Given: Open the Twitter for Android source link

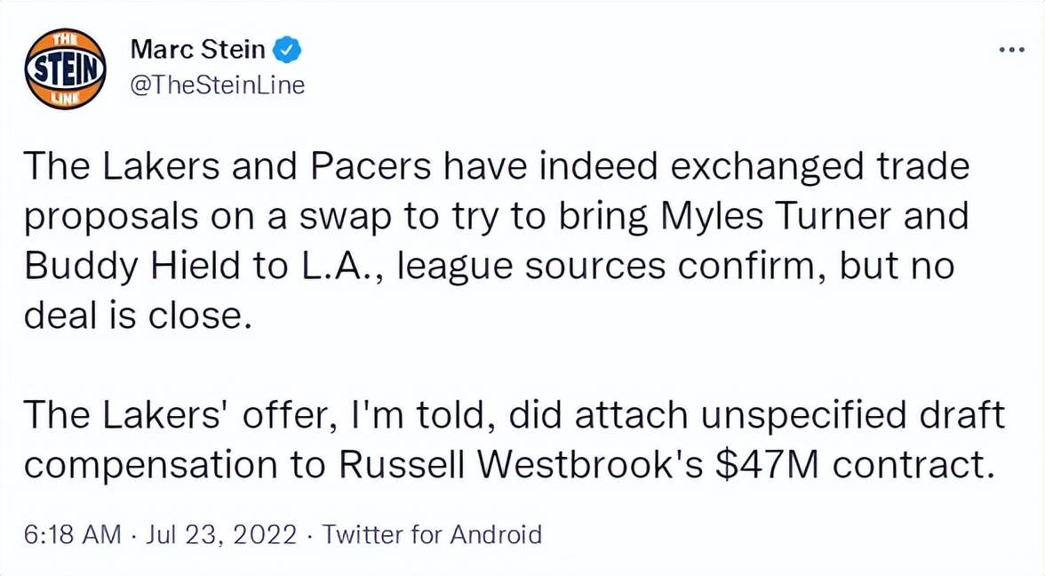Looking at the screenshot, I should 431,534.
